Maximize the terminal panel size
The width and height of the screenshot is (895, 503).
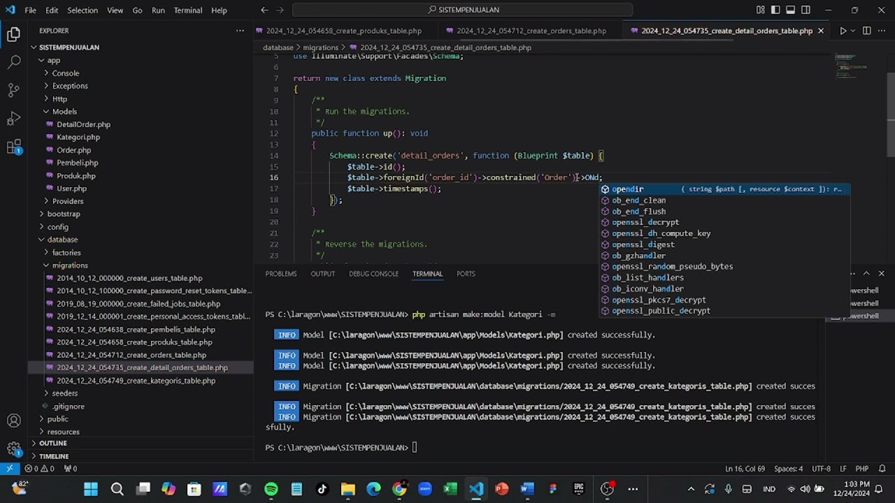[866, 273]
